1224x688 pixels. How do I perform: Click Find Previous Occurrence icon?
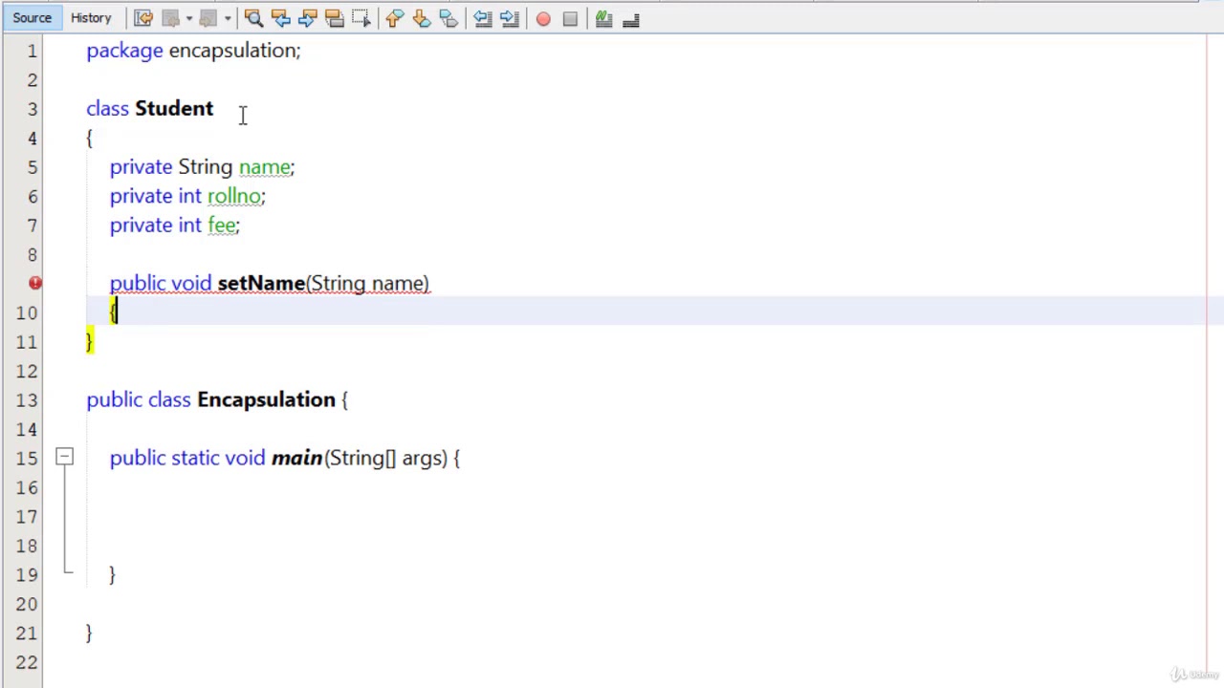[280, 18]
